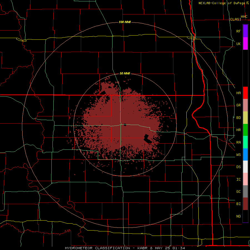Click the DS white legend swatch
The width and height of the screenshot is (250, 250).
245,167
